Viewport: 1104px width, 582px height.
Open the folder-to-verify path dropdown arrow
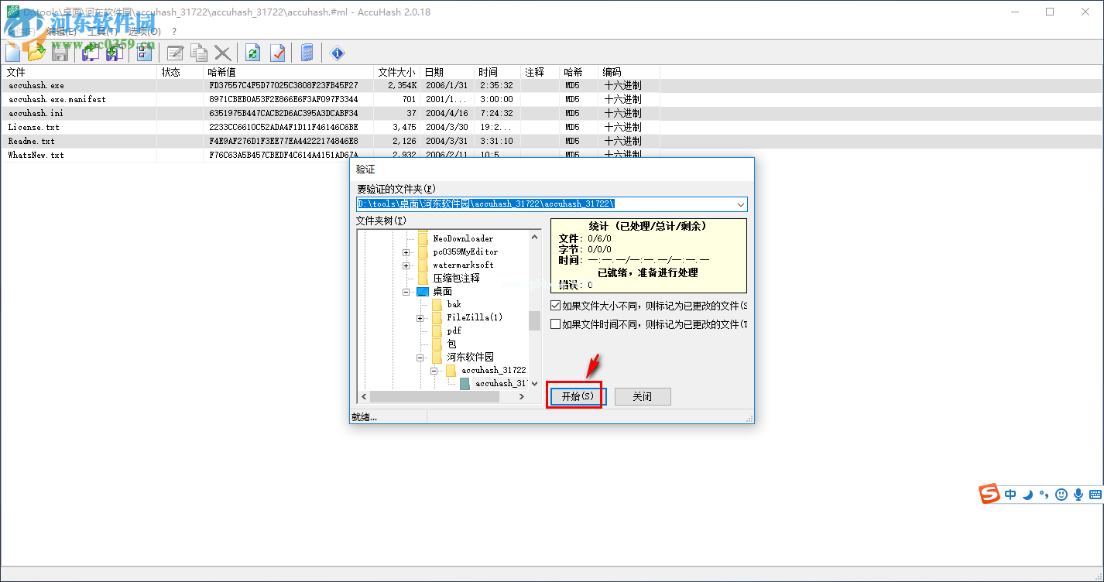740,204
